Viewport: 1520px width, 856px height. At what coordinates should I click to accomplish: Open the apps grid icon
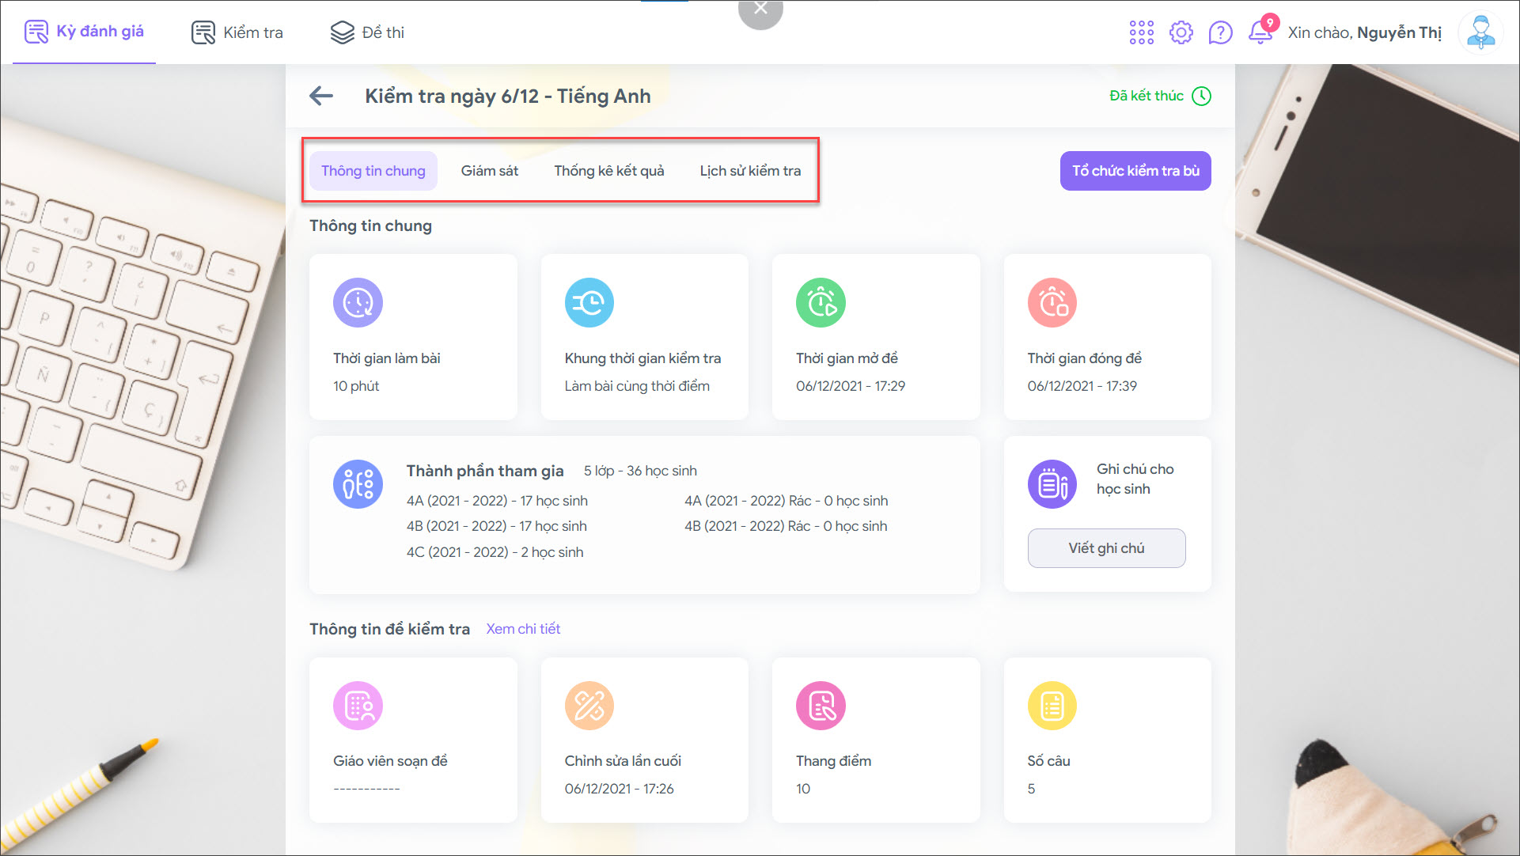1141,32
